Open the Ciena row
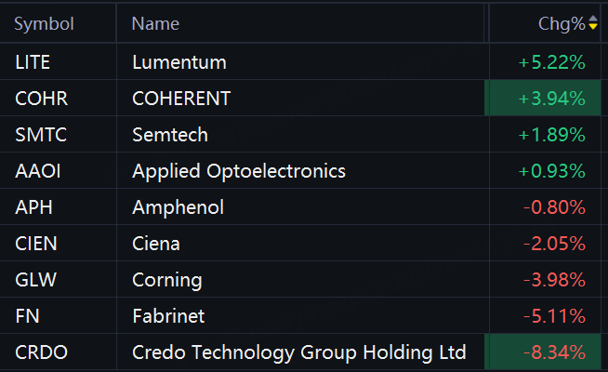 point(300,244)
